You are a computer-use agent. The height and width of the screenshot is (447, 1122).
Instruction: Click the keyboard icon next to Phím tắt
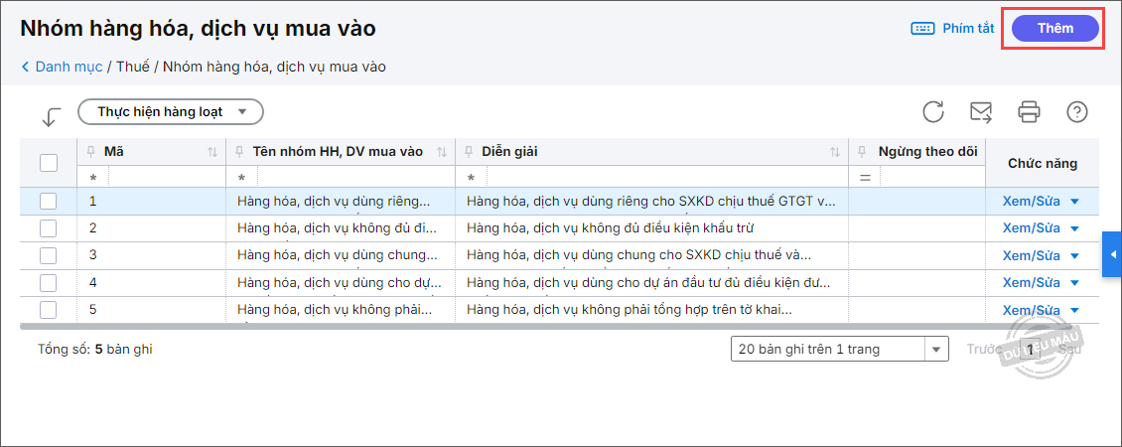pyautogui.click(x=922, y=29)
